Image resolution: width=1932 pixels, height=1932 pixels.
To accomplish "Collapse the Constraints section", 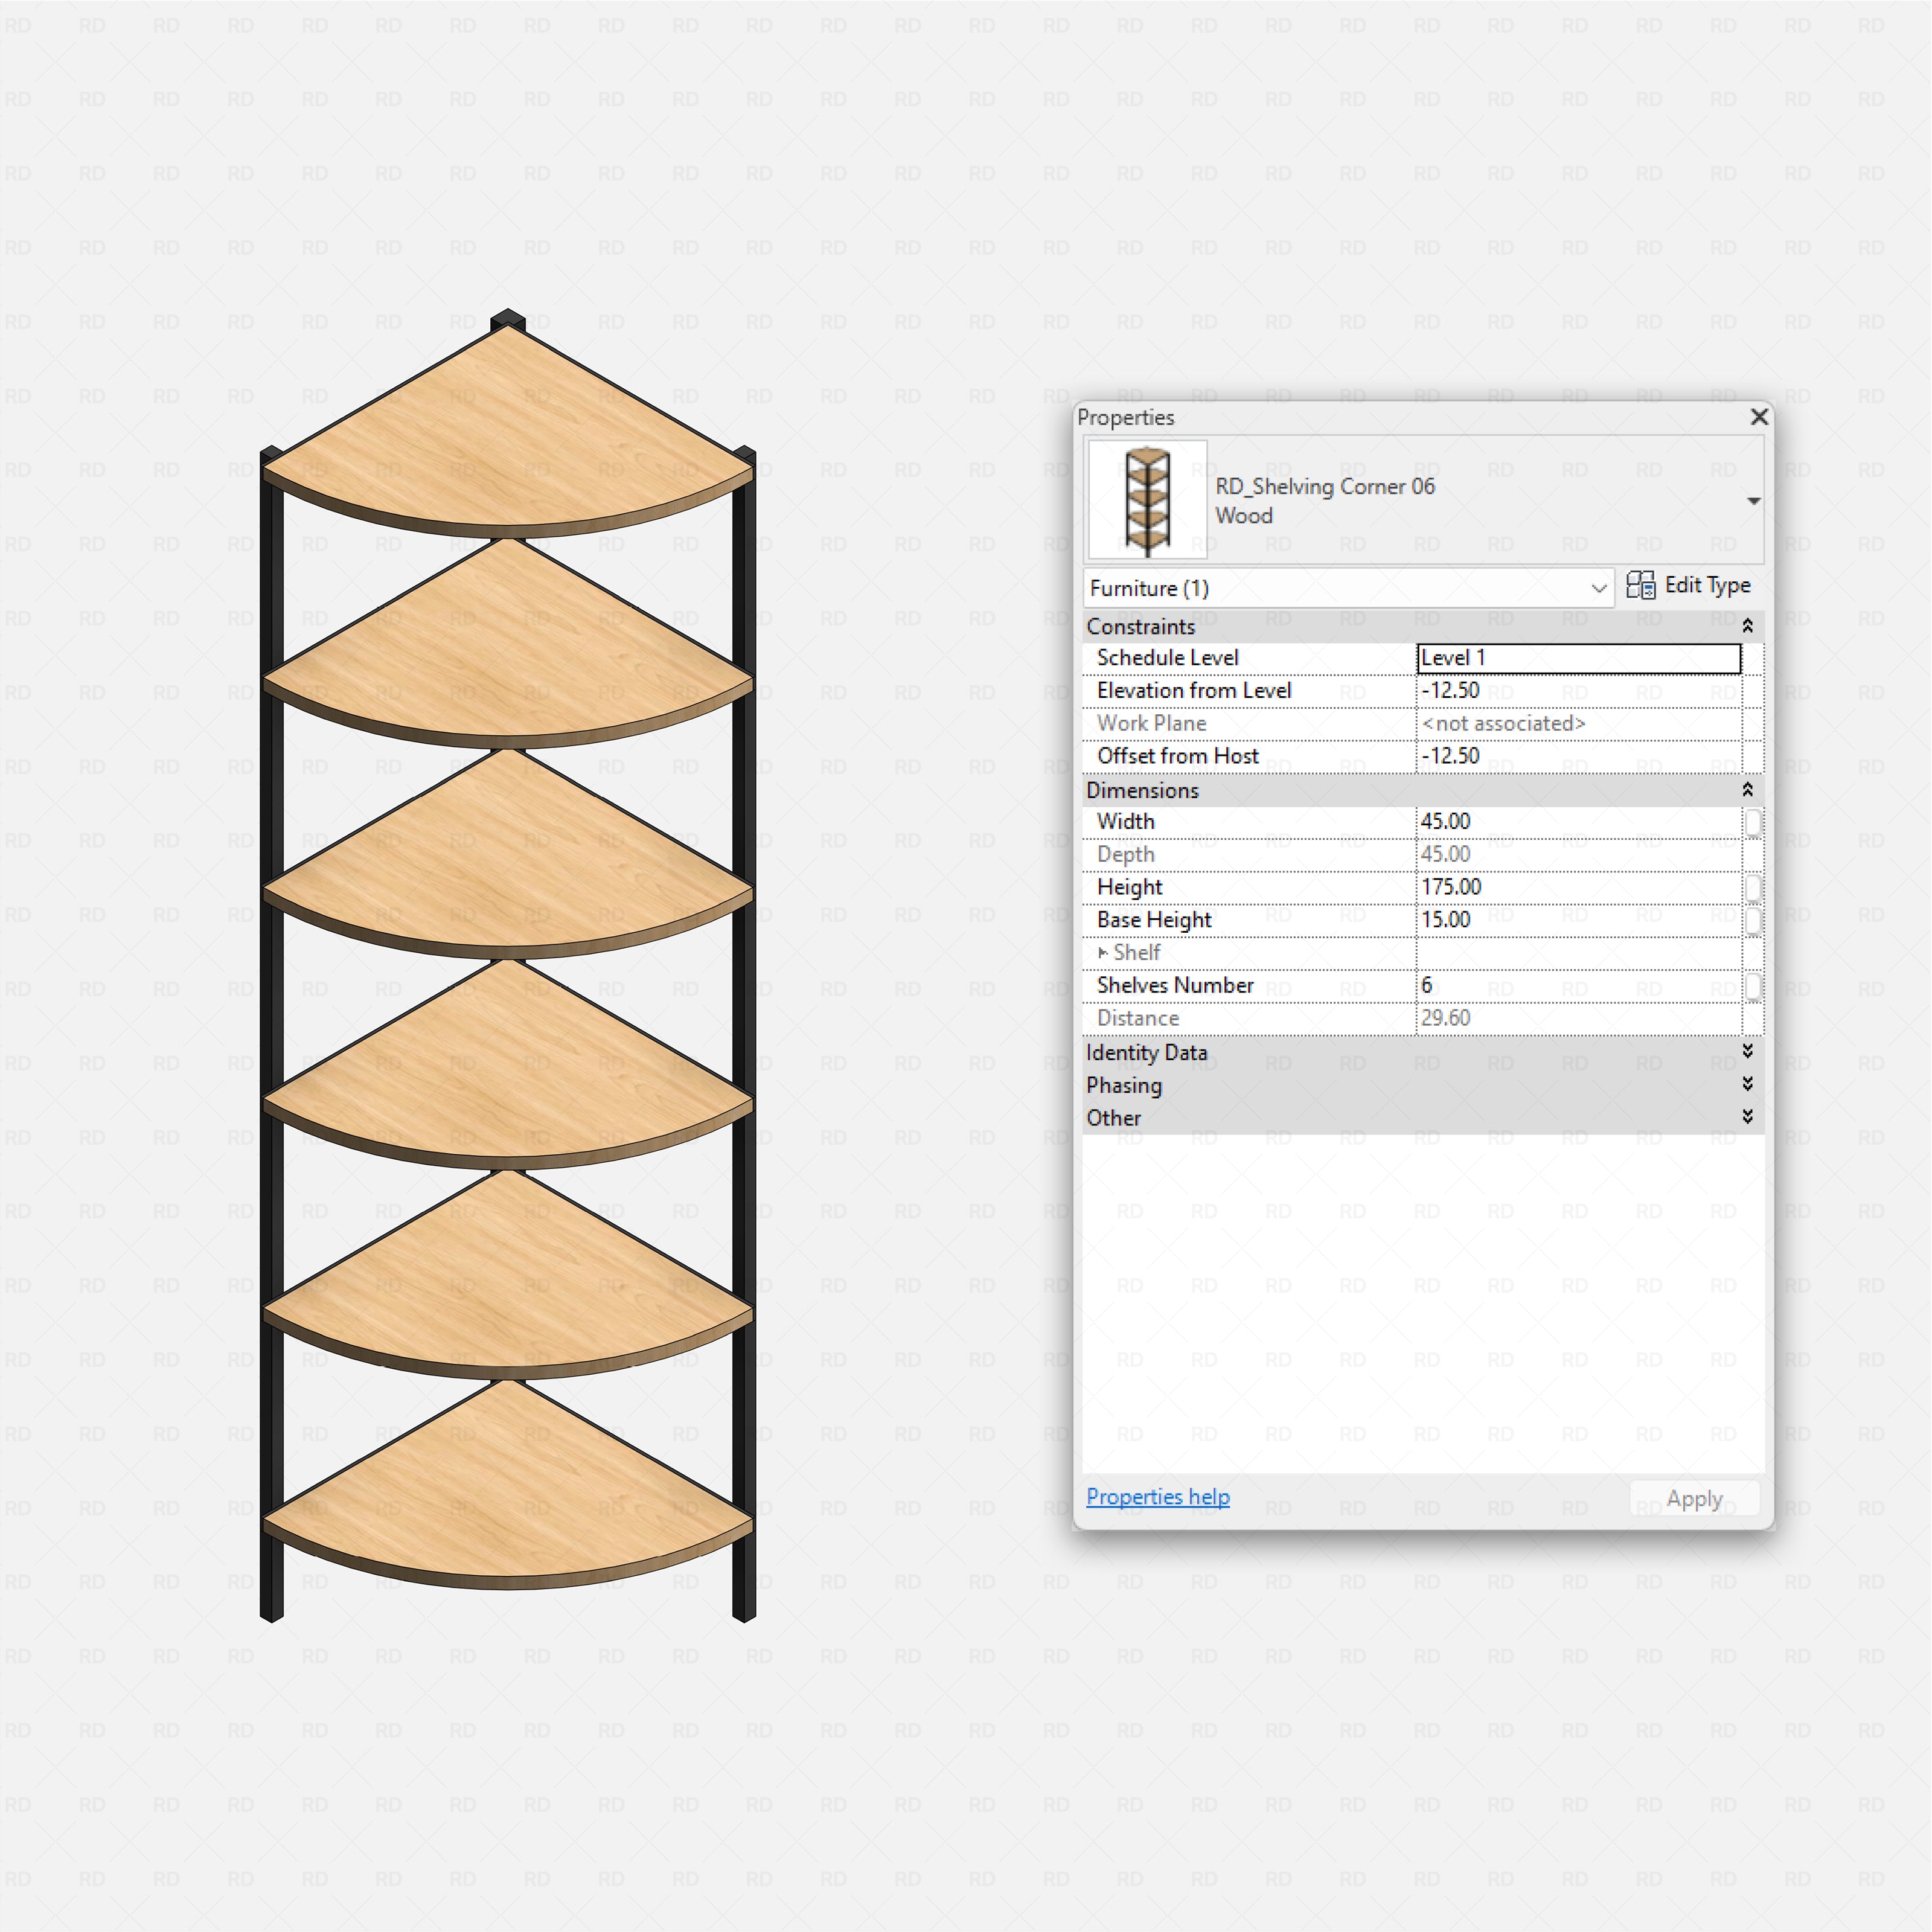I will [1748, 625].
